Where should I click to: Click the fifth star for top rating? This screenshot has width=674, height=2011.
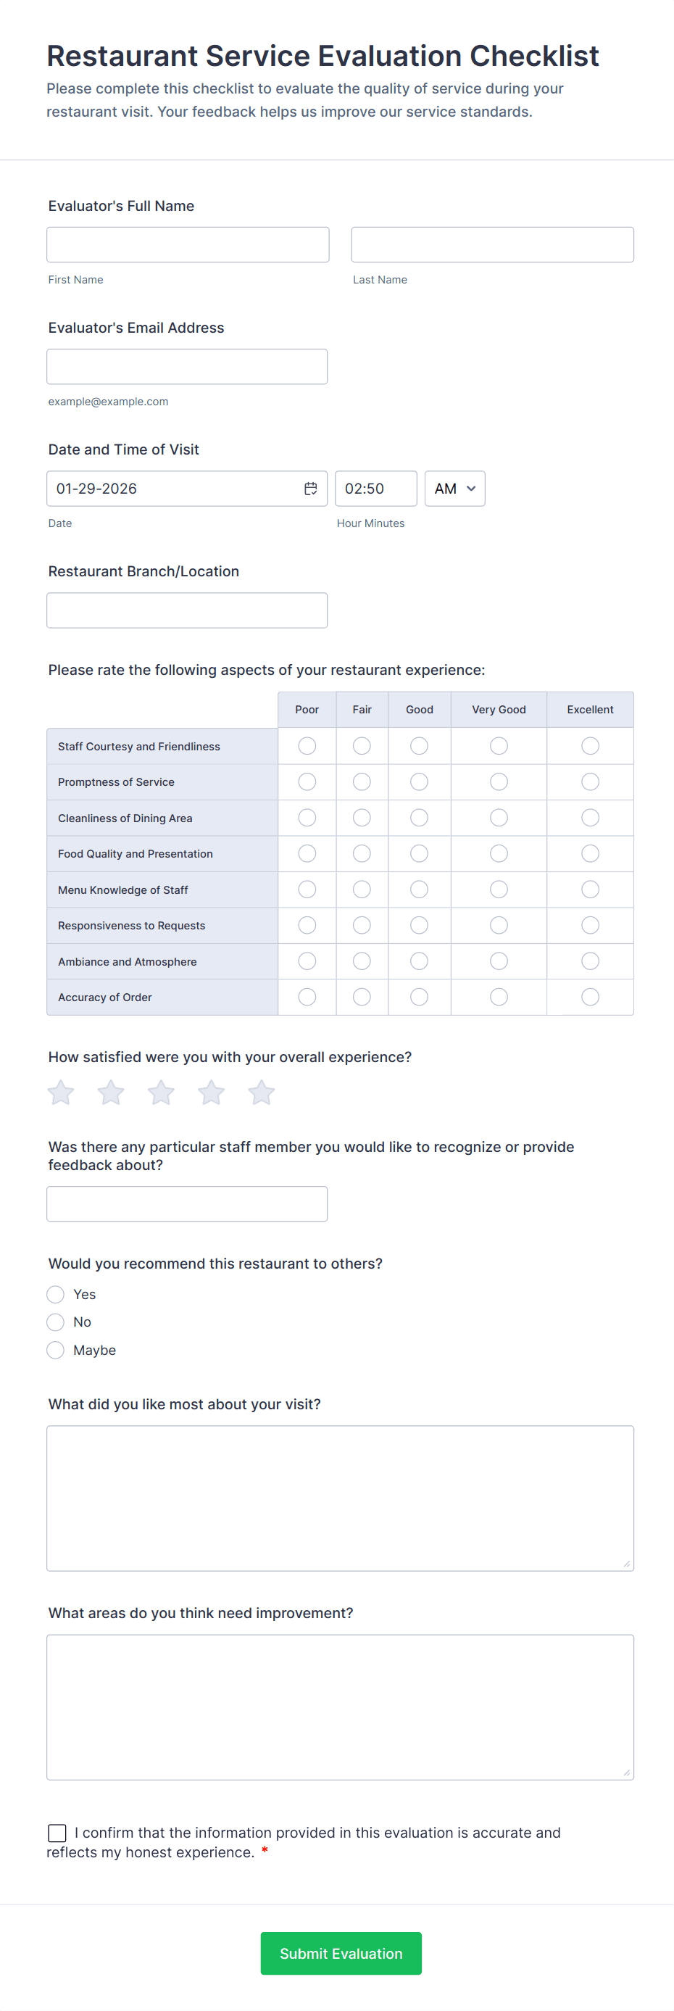click(x=261, y=1092)
